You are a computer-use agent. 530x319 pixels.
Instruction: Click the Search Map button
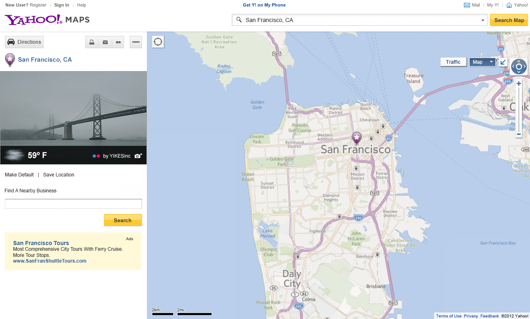509,20
